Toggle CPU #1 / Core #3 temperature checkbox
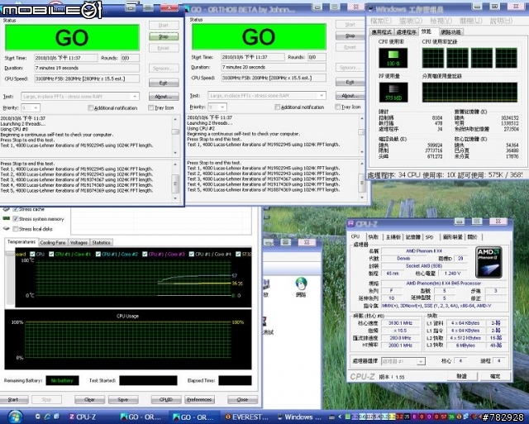Screen dimensions: 529x424 tap(145, 254)
